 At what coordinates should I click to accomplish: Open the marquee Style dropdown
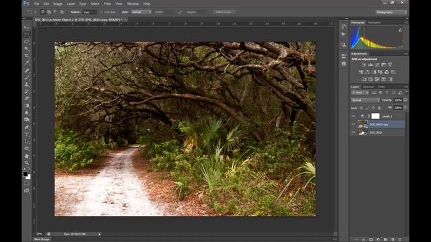coord(141,12)
